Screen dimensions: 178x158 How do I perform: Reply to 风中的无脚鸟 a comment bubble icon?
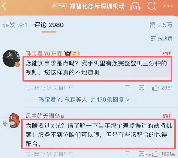pos(141,154)
